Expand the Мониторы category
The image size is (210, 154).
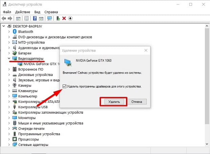[x=9, y=118]
